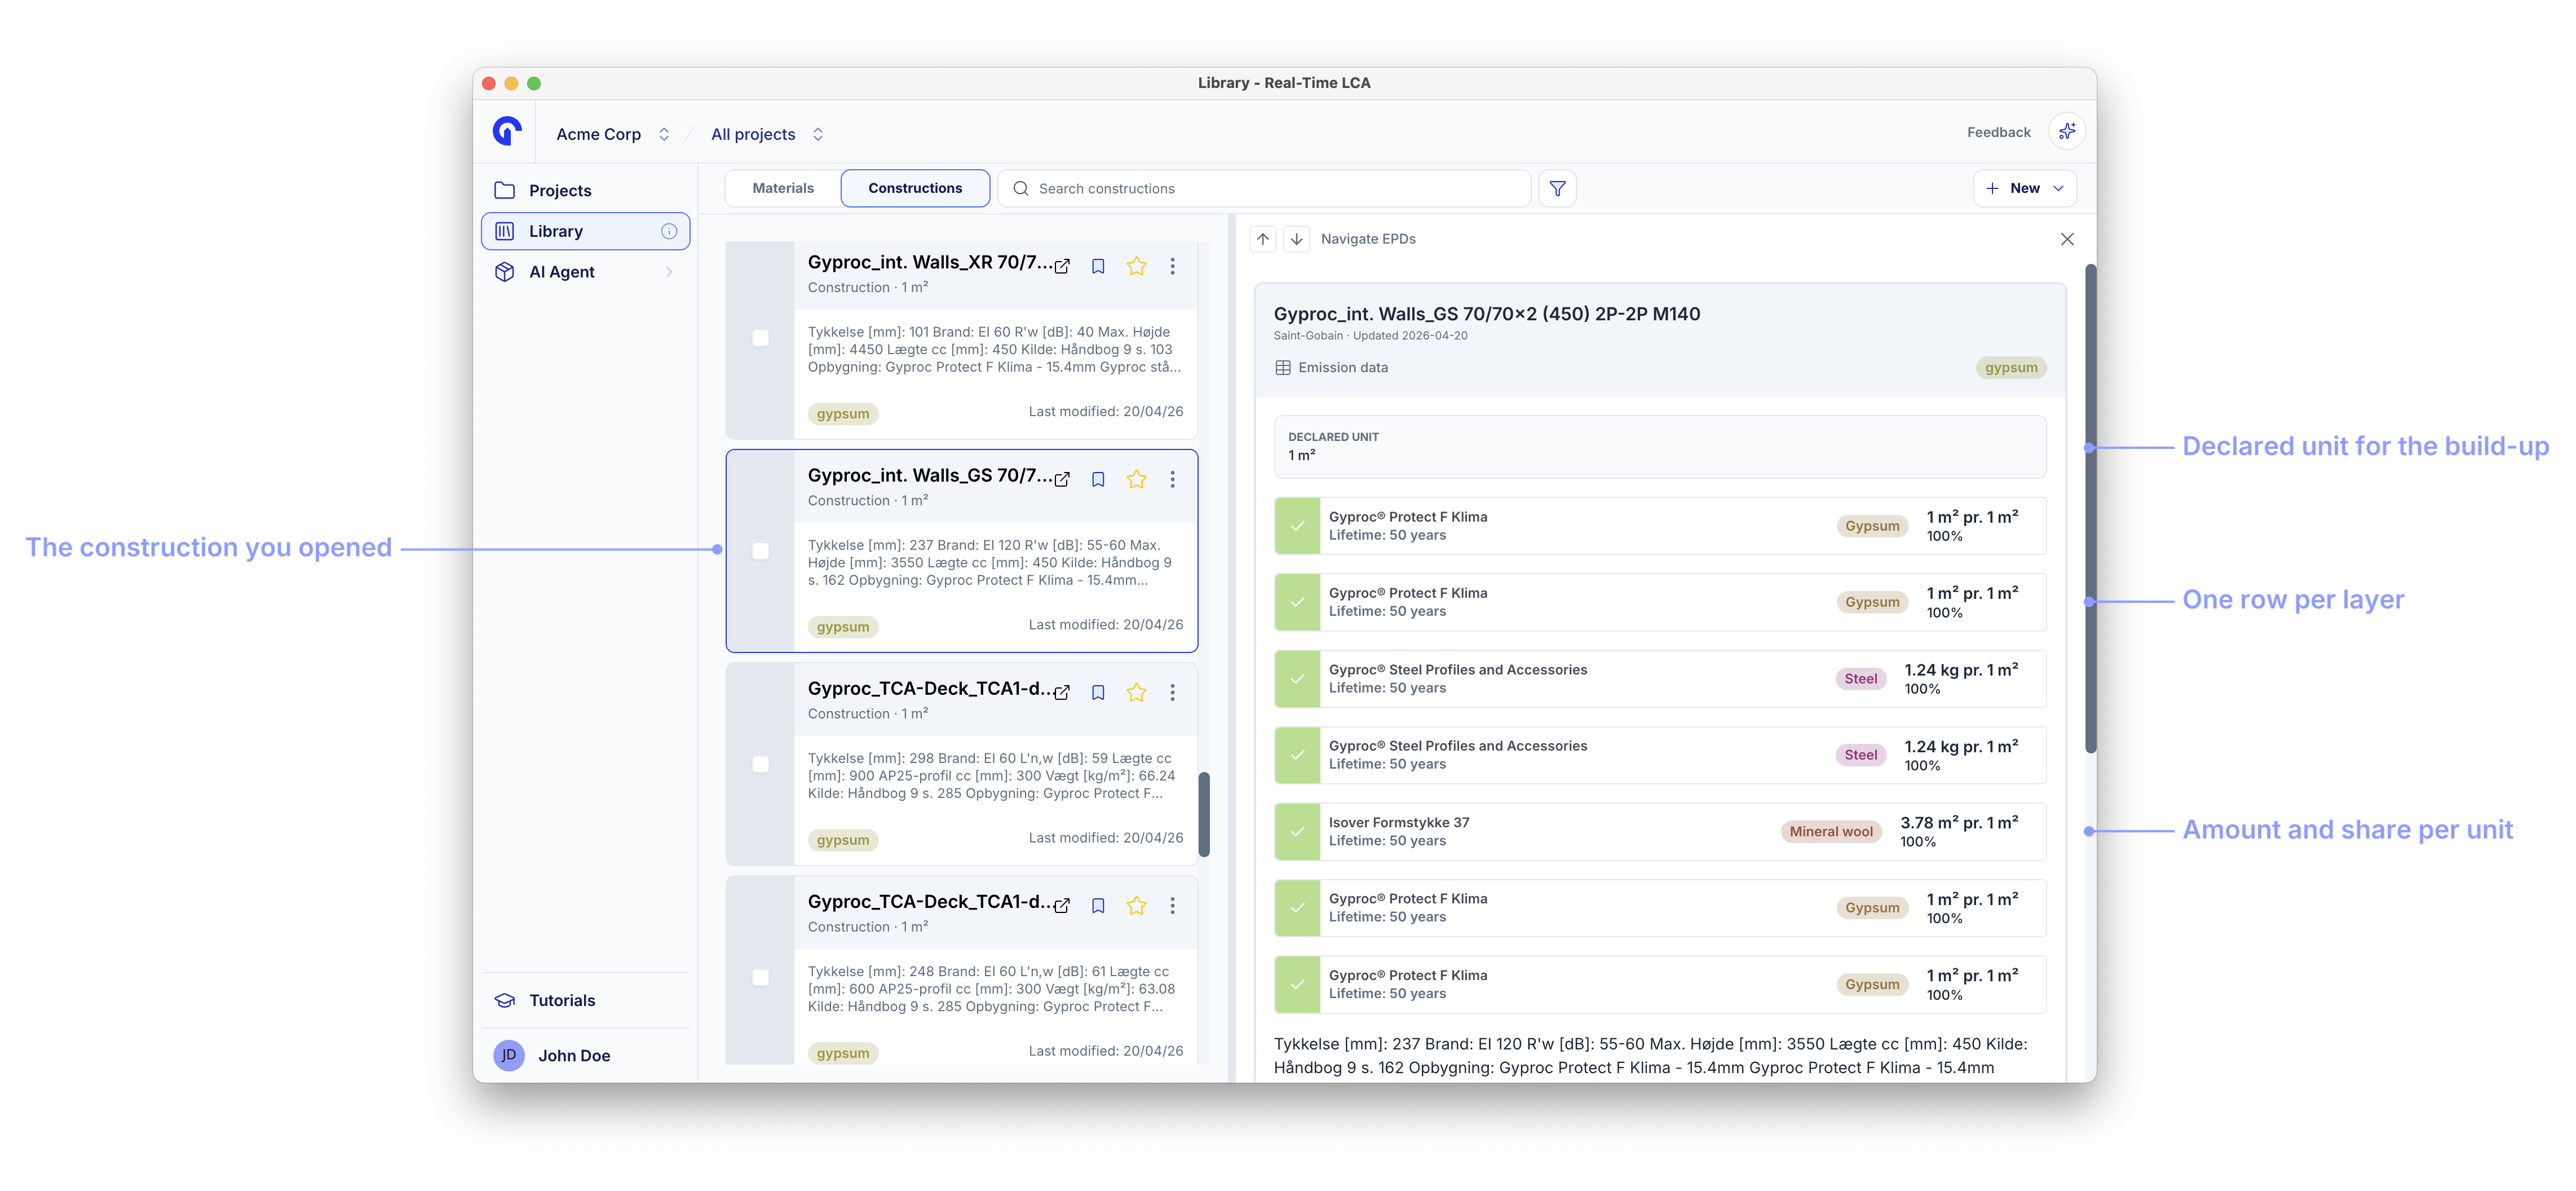Open kebab menu of Thickness 298 TCA-Deck card
Image resolution: width=2576 pixels, height=1191 pixels.
(1172, 692)
